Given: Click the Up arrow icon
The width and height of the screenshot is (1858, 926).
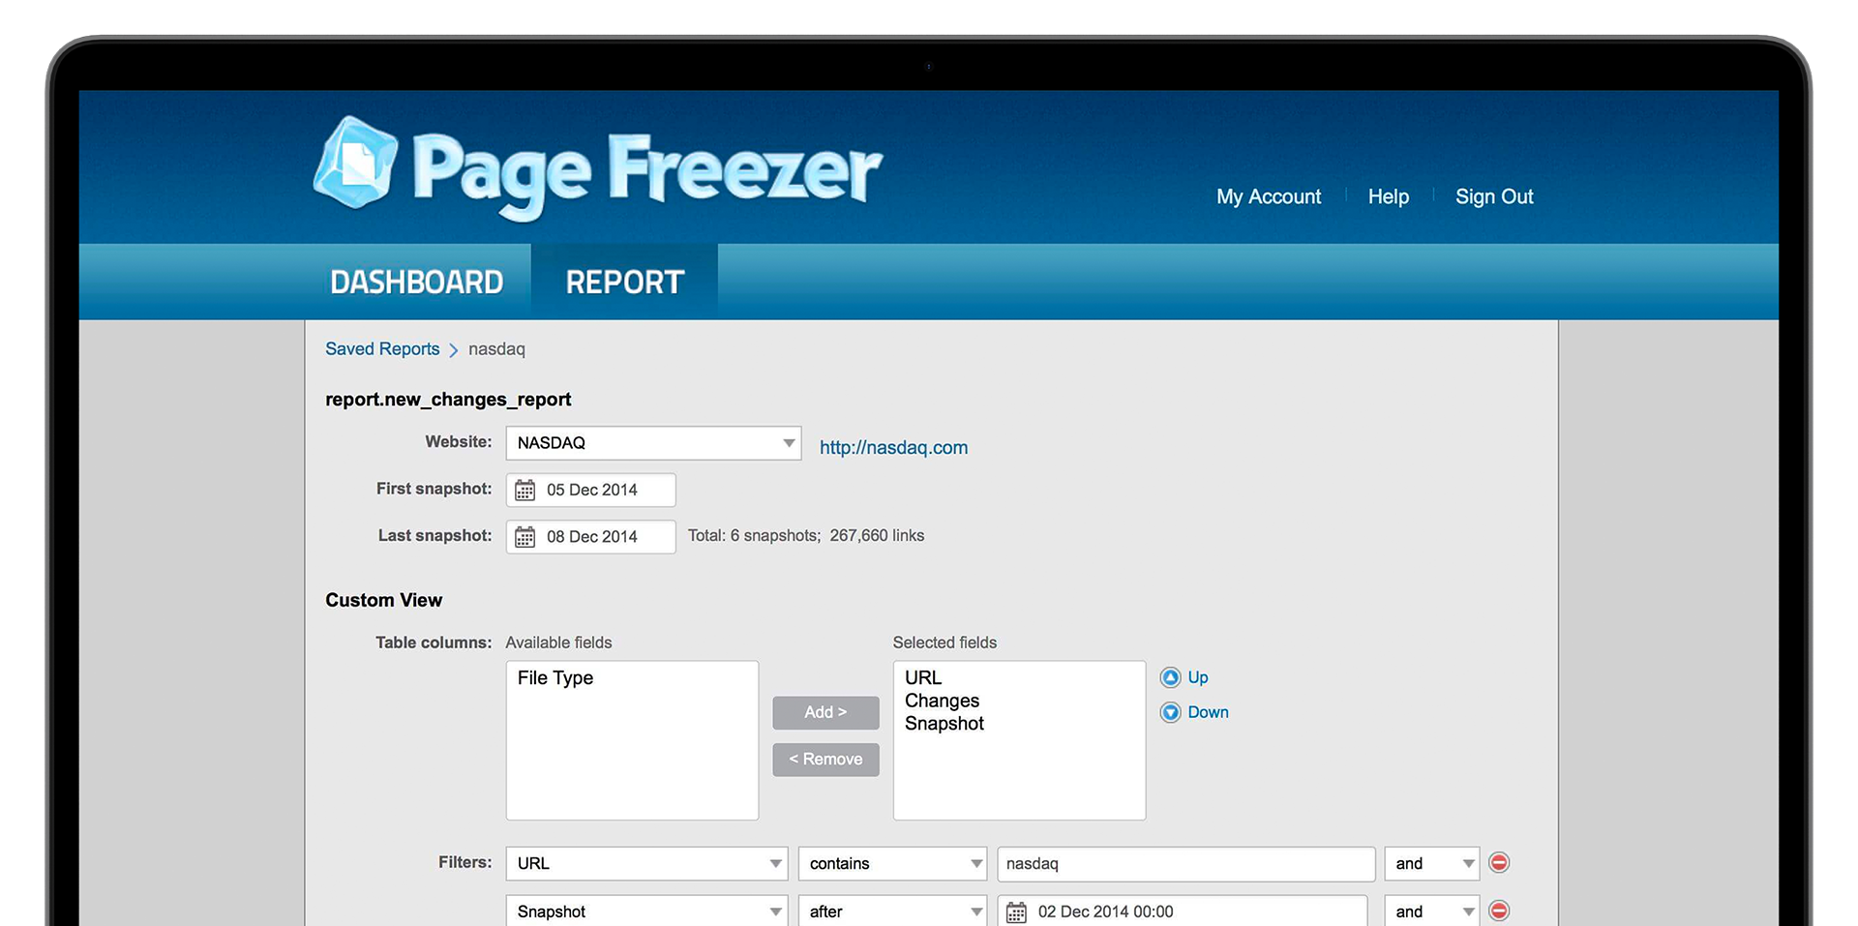Looking at the screenshot, I should click(x=1170, y=677).
